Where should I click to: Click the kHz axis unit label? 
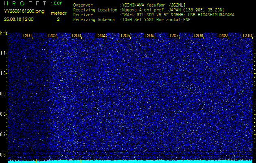(x=4, y=33)
